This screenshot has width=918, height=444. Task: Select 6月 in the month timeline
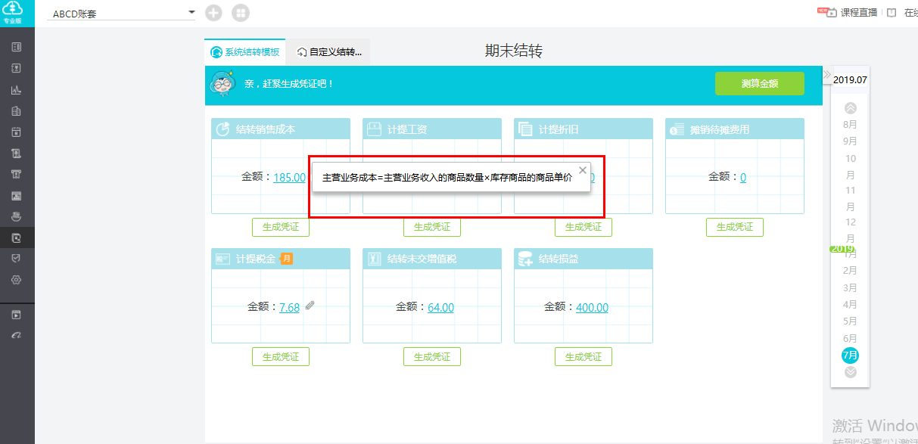point(851,339)
